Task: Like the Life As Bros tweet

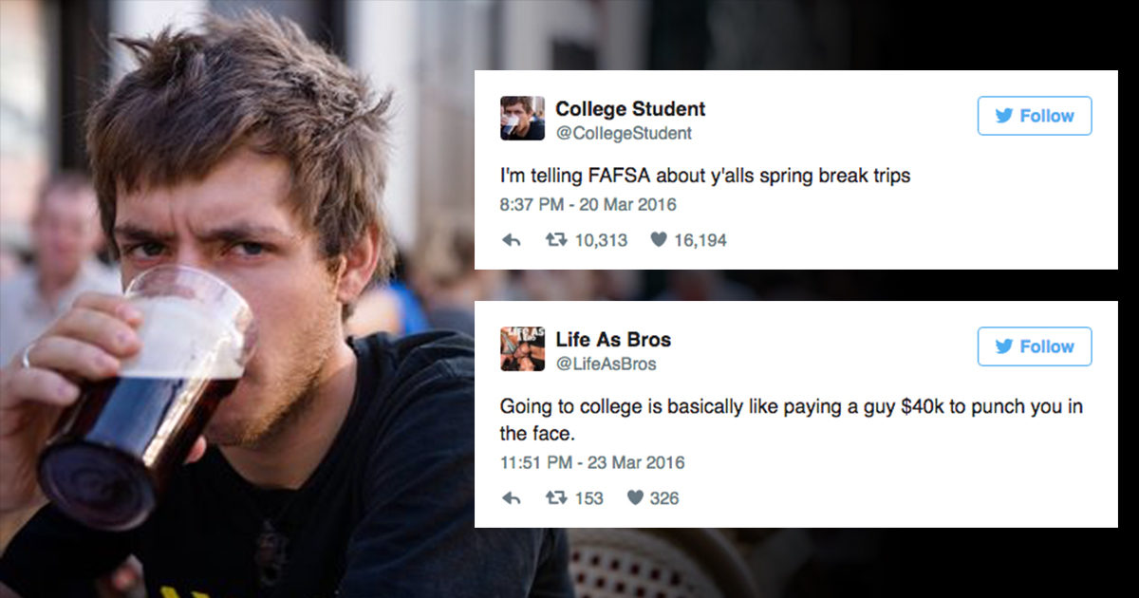Action: point(634,498)
